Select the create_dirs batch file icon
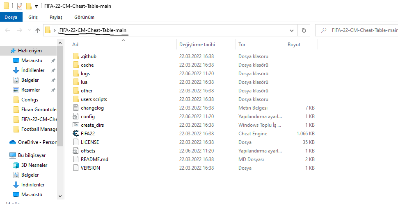Screen dimensions: 398x204 76,125
